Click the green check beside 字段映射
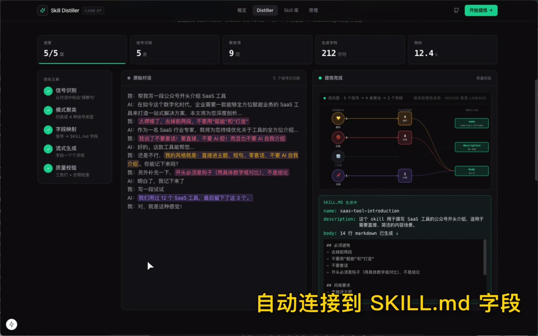538x336 pixels. (x=48, y=130)
